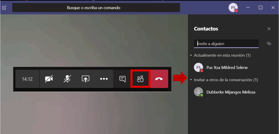Close the Contactos panel
This screenshot has width=279, height=134.
pyautogui.click(x=269, y=29)
